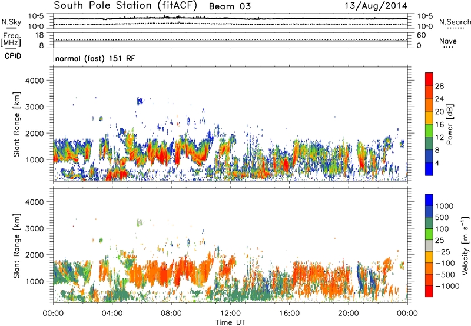Click the 'N.Search' legend label
This screenshot has width=471, height=326.
pos(455,22)
